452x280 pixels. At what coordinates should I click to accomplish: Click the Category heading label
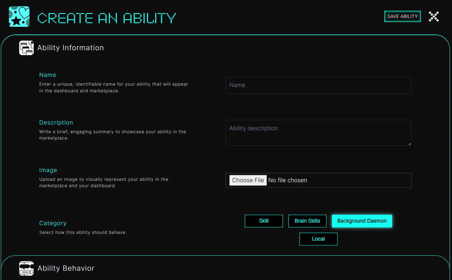tap(53, 223)
